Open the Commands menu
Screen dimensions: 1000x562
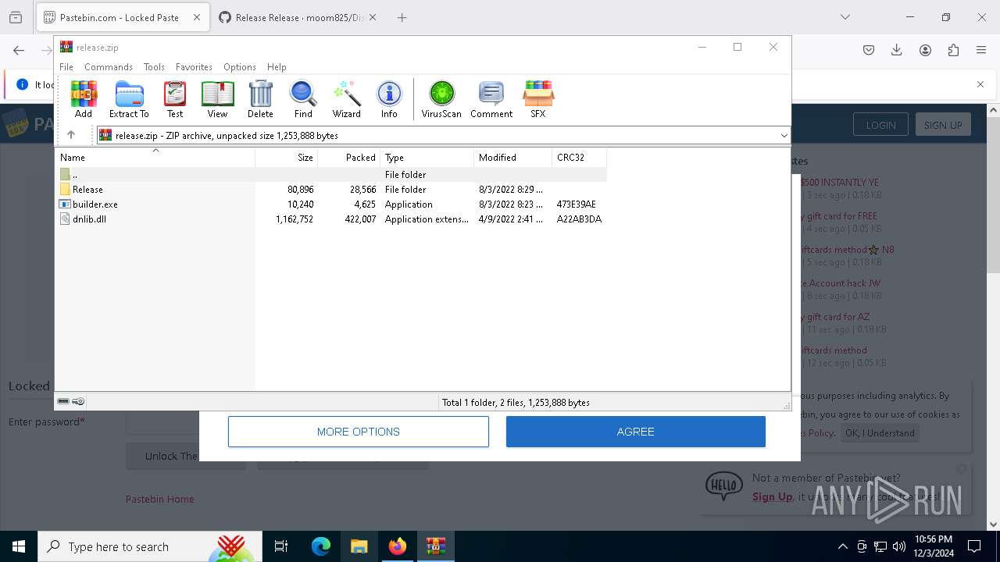coord(109,67)
